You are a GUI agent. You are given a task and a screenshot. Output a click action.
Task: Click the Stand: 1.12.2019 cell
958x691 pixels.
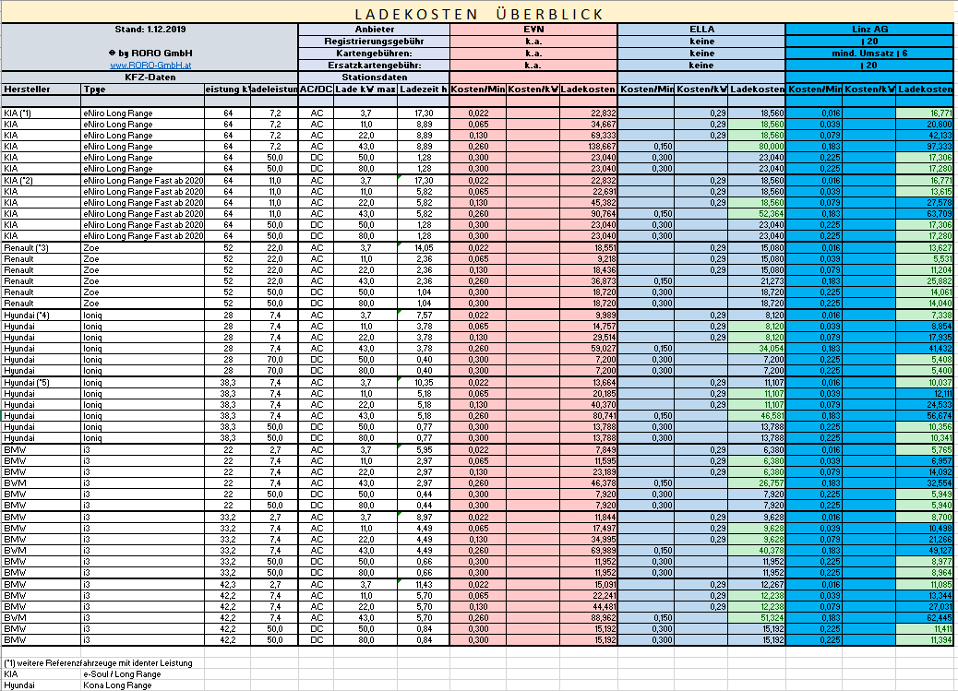[x=149, y=30]
